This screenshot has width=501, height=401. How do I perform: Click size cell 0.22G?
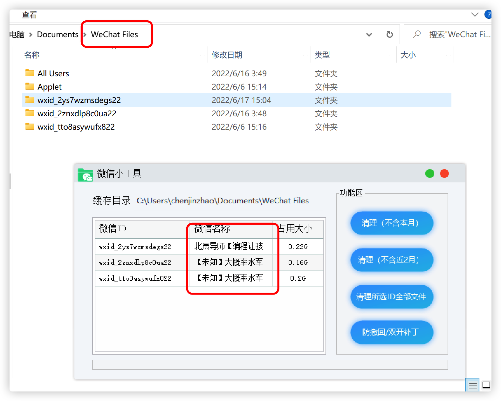pyautogui.click(x=298, y=247)
